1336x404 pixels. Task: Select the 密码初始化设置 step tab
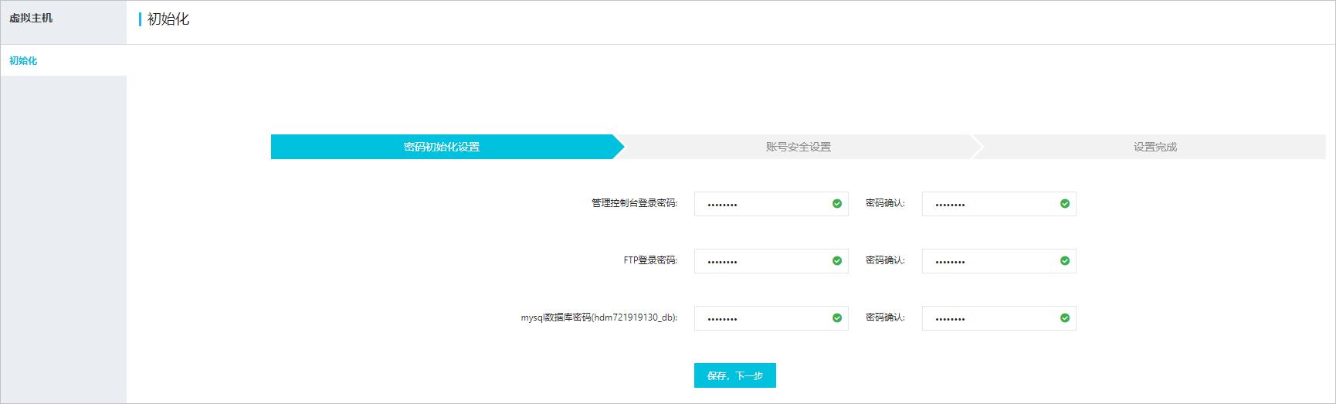[442, 147]
